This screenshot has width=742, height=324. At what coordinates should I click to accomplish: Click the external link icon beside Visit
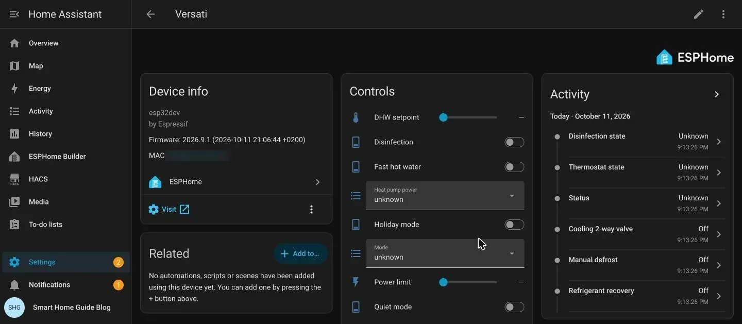click(184, 210)
